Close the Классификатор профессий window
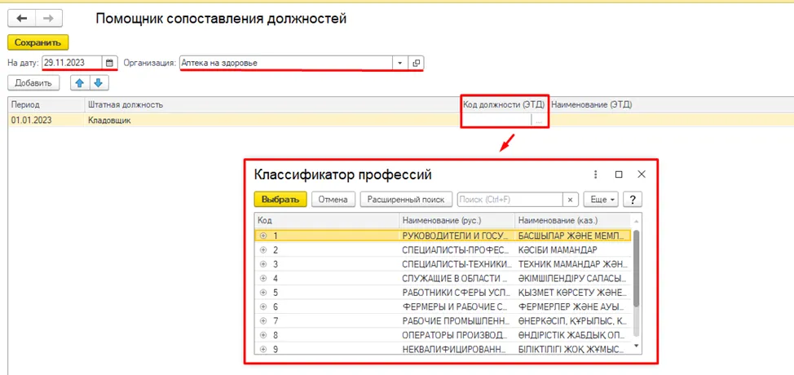Viewport: 794px width, 375px height. pyautogui.click(x=641, y=174)
